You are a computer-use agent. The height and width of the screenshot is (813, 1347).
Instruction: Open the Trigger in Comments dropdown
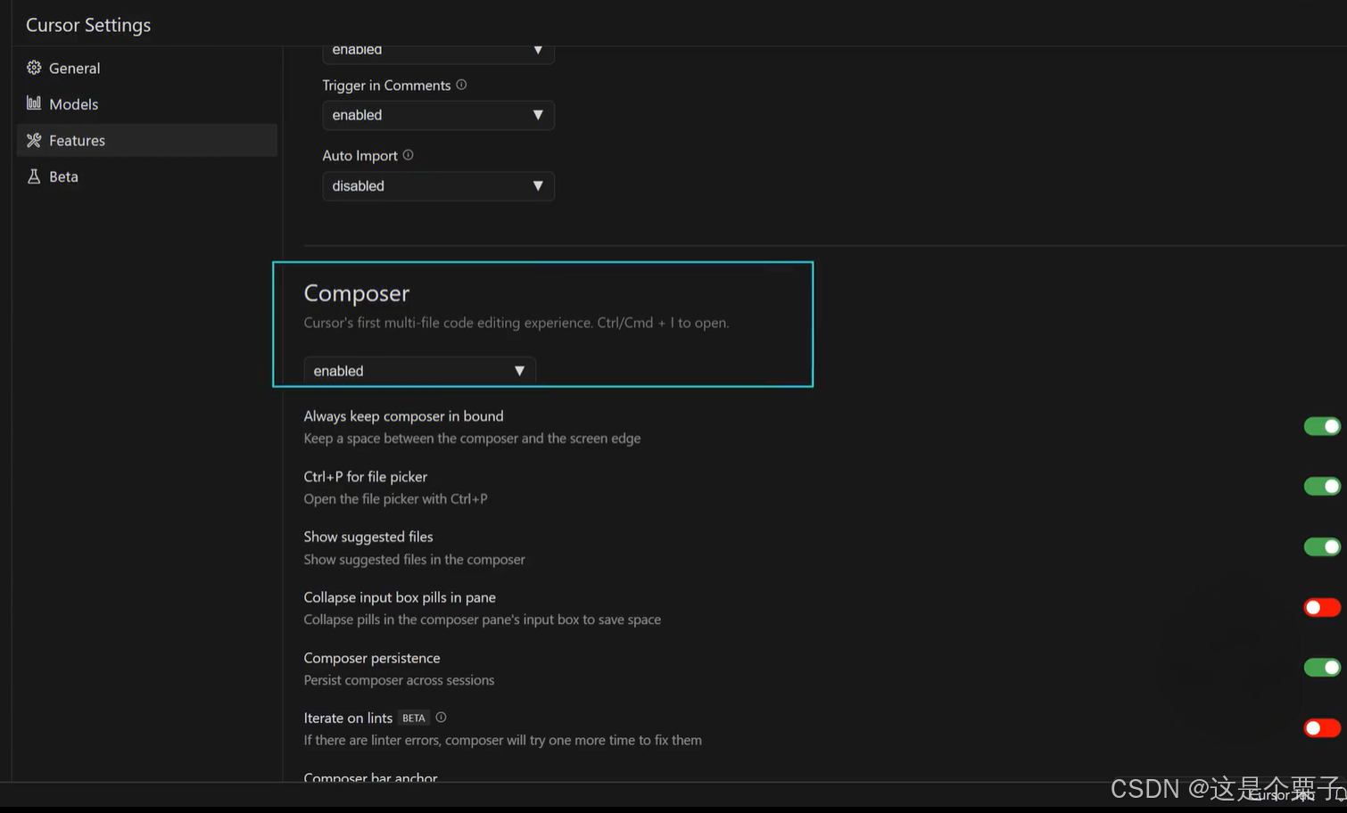pos(438,115)
